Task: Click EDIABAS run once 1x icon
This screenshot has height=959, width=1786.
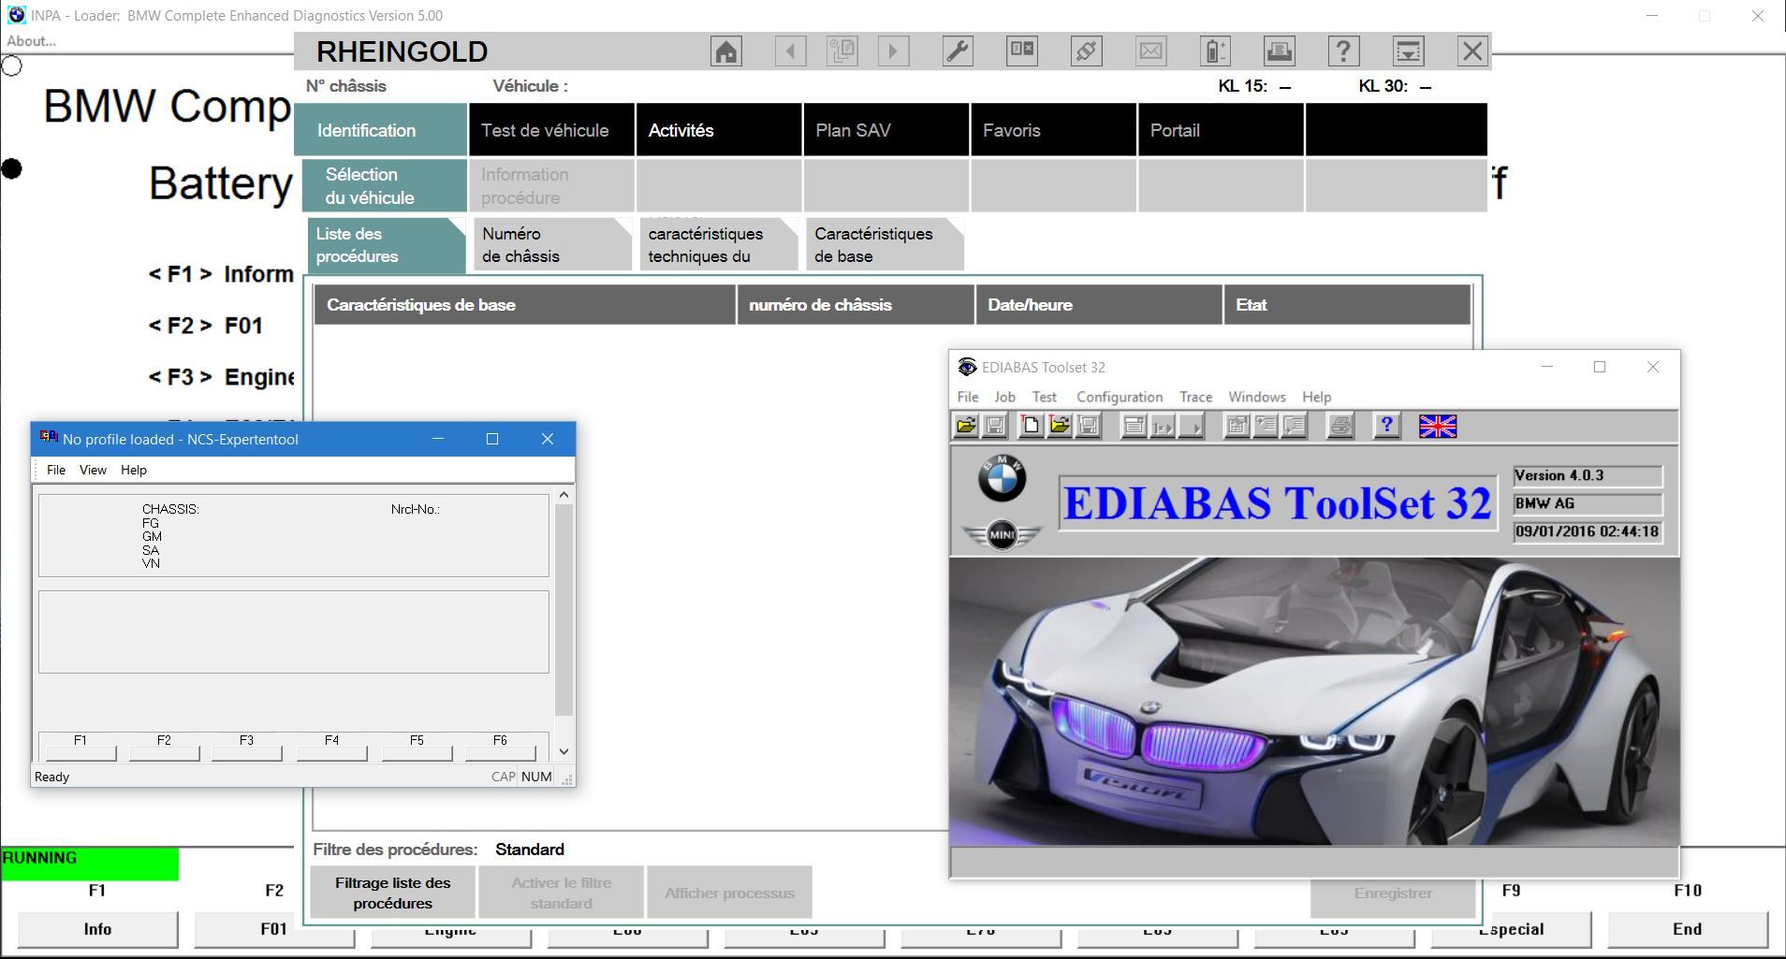Action: [x=1163, y=427]
